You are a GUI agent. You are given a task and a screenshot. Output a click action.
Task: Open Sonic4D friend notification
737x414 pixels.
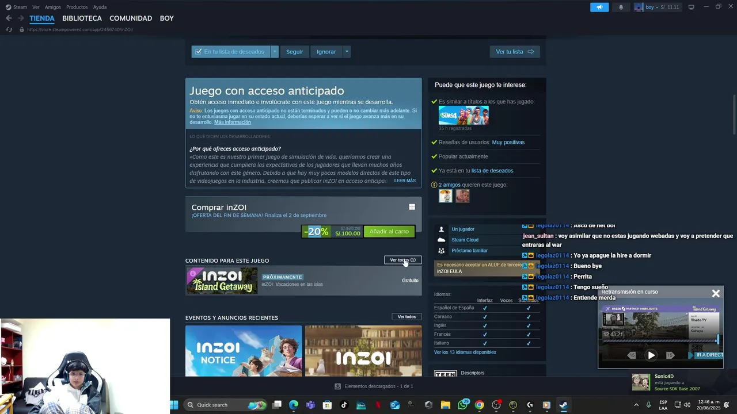pos(666,382)
